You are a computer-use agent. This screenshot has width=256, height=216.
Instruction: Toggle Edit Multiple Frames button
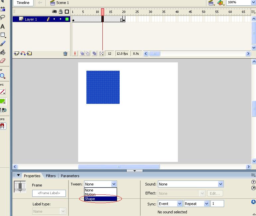coord(94,53)
